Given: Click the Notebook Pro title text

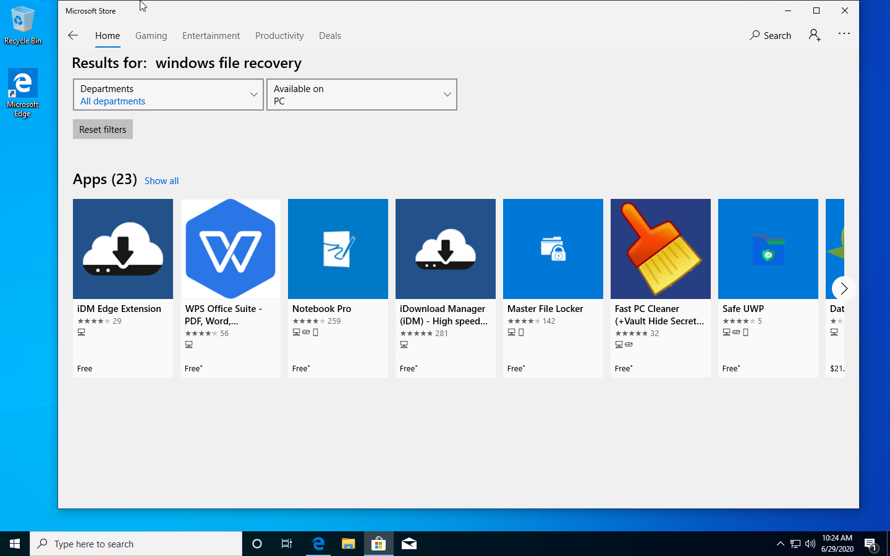Looking at the screenshot, I should (x=321, y=309).
